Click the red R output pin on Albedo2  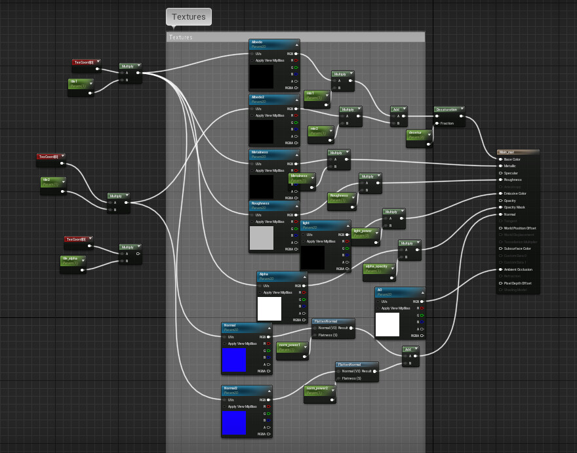click(x=296, y=115)
